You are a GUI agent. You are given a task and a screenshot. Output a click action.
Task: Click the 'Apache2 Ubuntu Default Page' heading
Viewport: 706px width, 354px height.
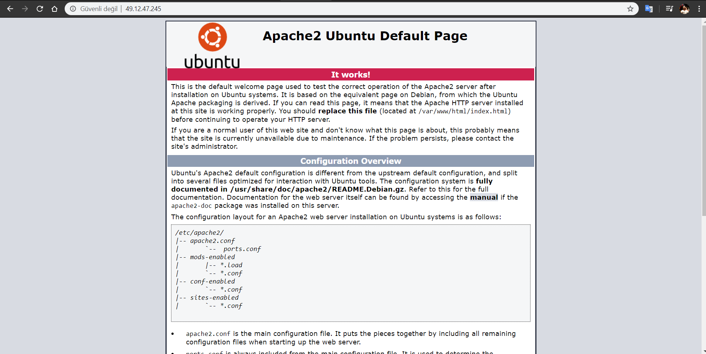coord(365,36)
